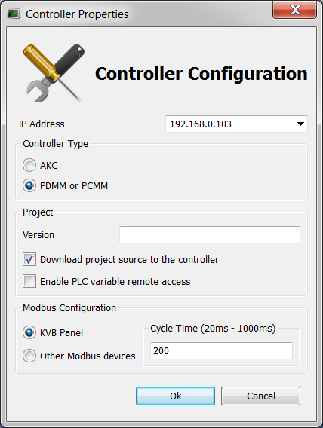Open the IP Address dropdown arrow
Image resolution: width=323 pixels, height=428 pixels.
[x=300, y=124]
